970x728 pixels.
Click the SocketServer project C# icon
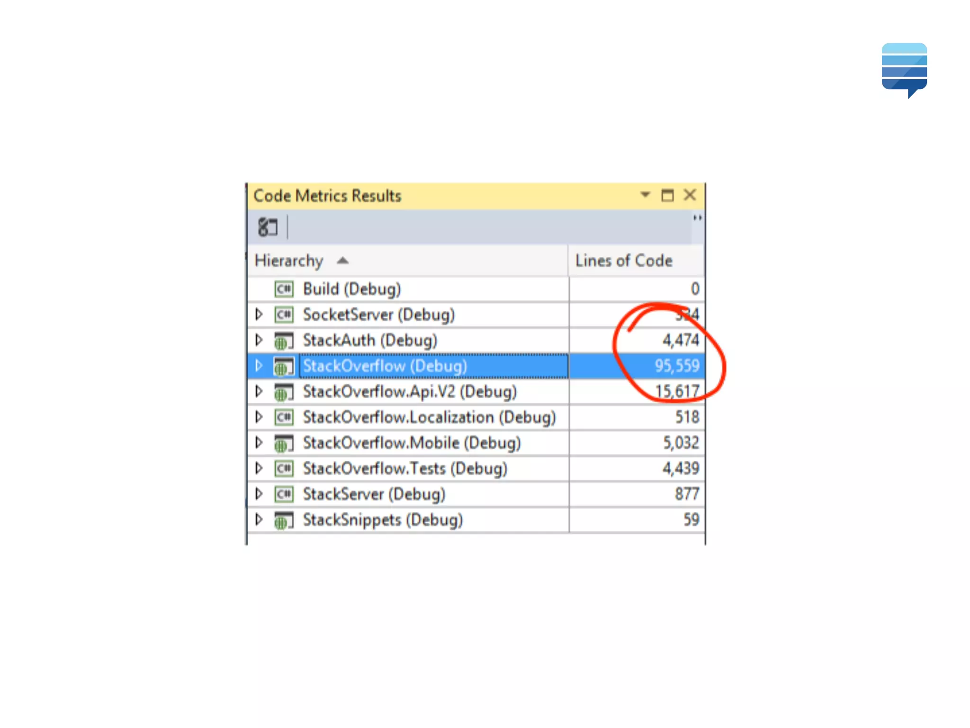pos(284,314)
